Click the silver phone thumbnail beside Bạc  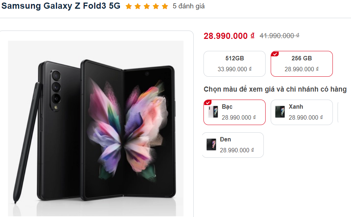(213, 112)
